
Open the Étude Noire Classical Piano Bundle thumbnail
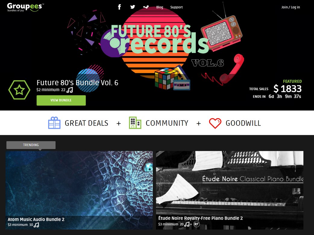coord(230,190)
